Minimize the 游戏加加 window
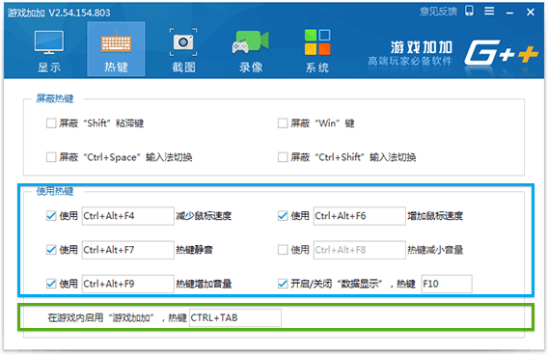Screen dimensions: 548x355 tap(510, 13)
